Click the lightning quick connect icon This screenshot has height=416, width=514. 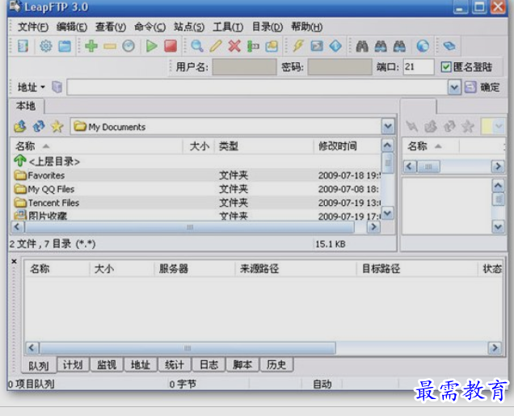(298, 46)
